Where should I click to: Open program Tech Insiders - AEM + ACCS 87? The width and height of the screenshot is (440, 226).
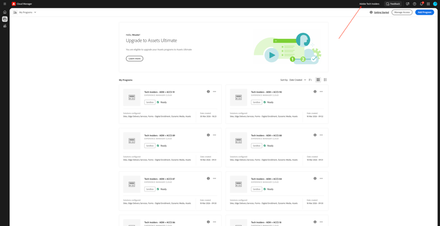point(160,179)
